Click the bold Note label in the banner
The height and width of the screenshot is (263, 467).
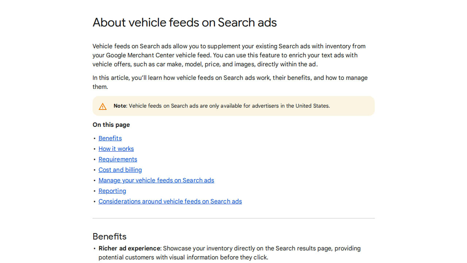[120, 106]
